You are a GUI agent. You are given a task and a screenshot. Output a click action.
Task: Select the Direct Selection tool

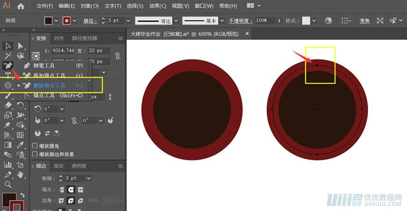(20, 46)
